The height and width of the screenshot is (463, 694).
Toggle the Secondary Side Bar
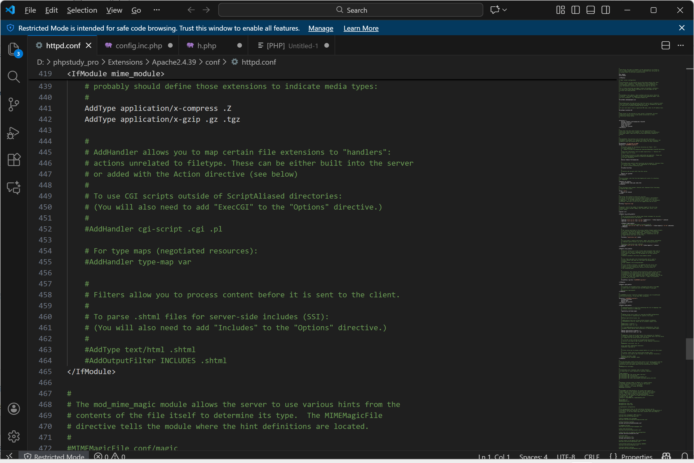tap(605, 10)
